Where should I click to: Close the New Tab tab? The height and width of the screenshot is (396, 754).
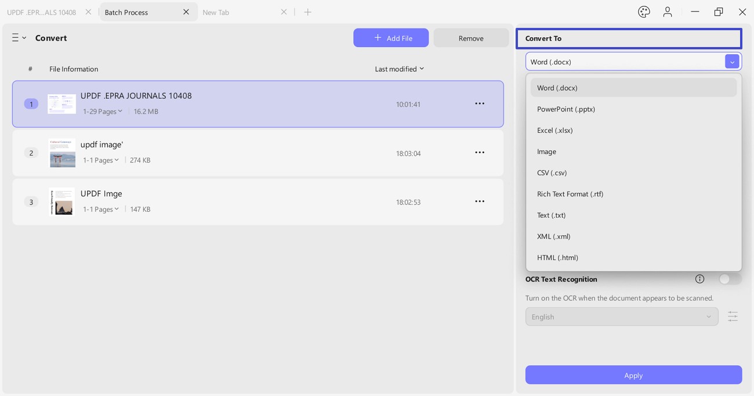[x=284, y=12]
